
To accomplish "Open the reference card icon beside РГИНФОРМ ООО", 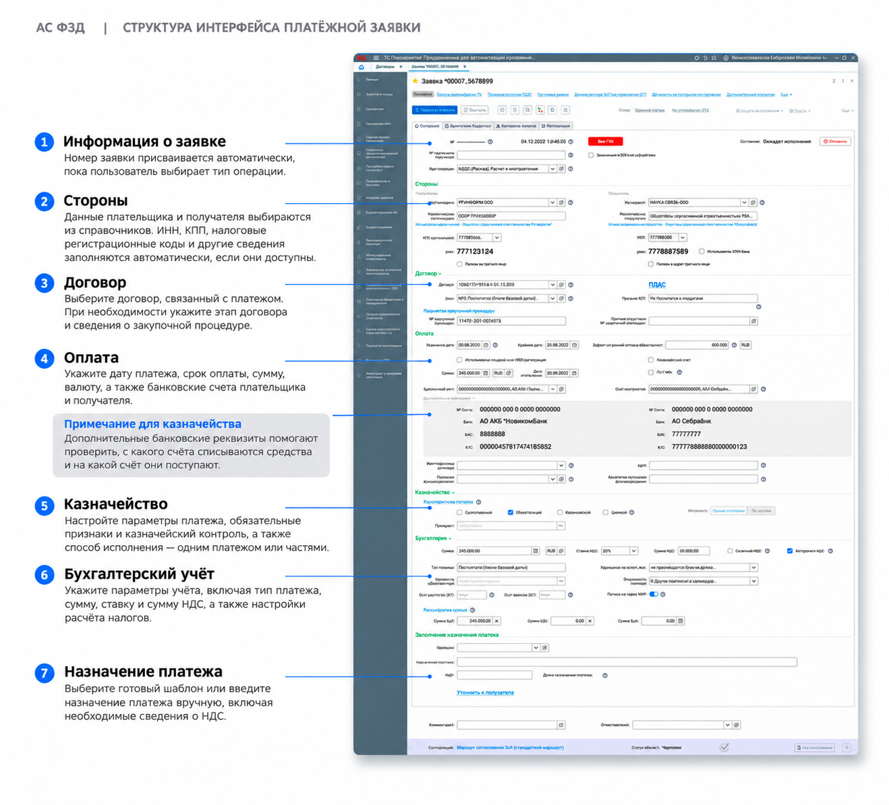I will click(x=561, y=202).
